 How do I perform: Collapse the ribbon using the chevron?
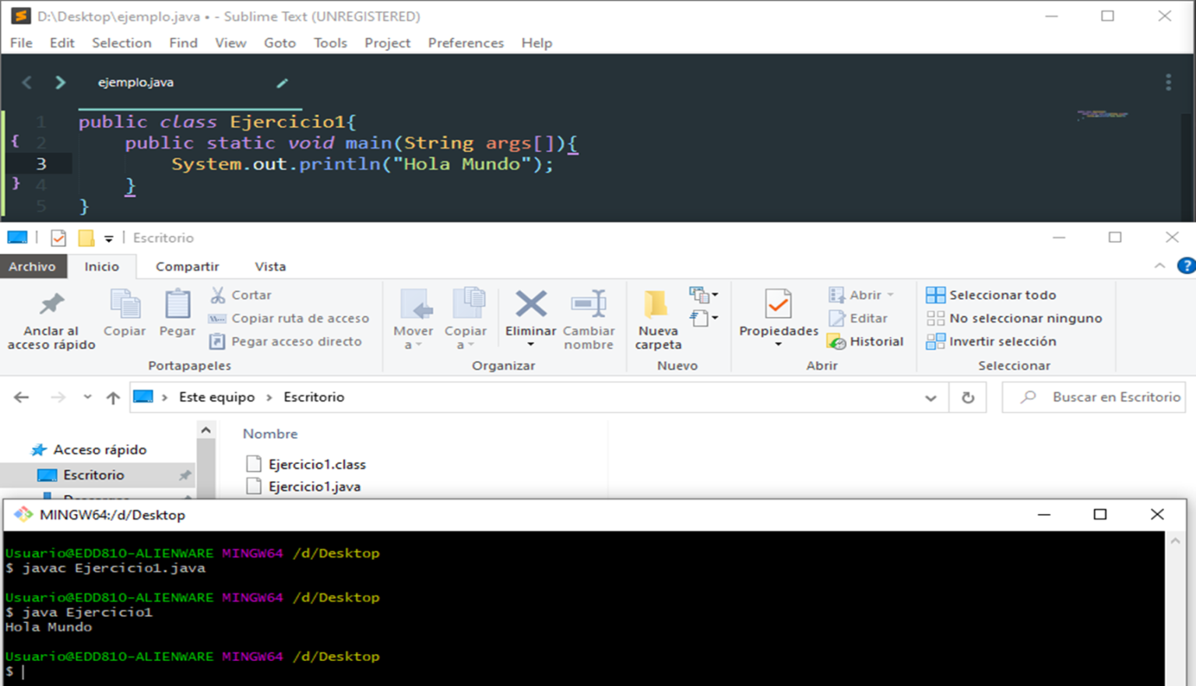coord(1159,266)
